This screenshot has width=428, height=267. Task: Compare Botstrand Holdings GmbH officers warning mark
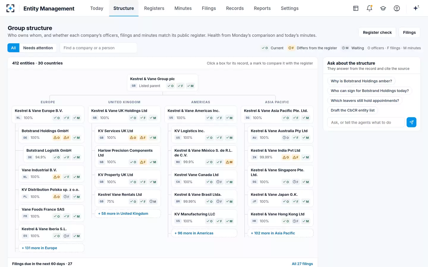pos(57,138)
